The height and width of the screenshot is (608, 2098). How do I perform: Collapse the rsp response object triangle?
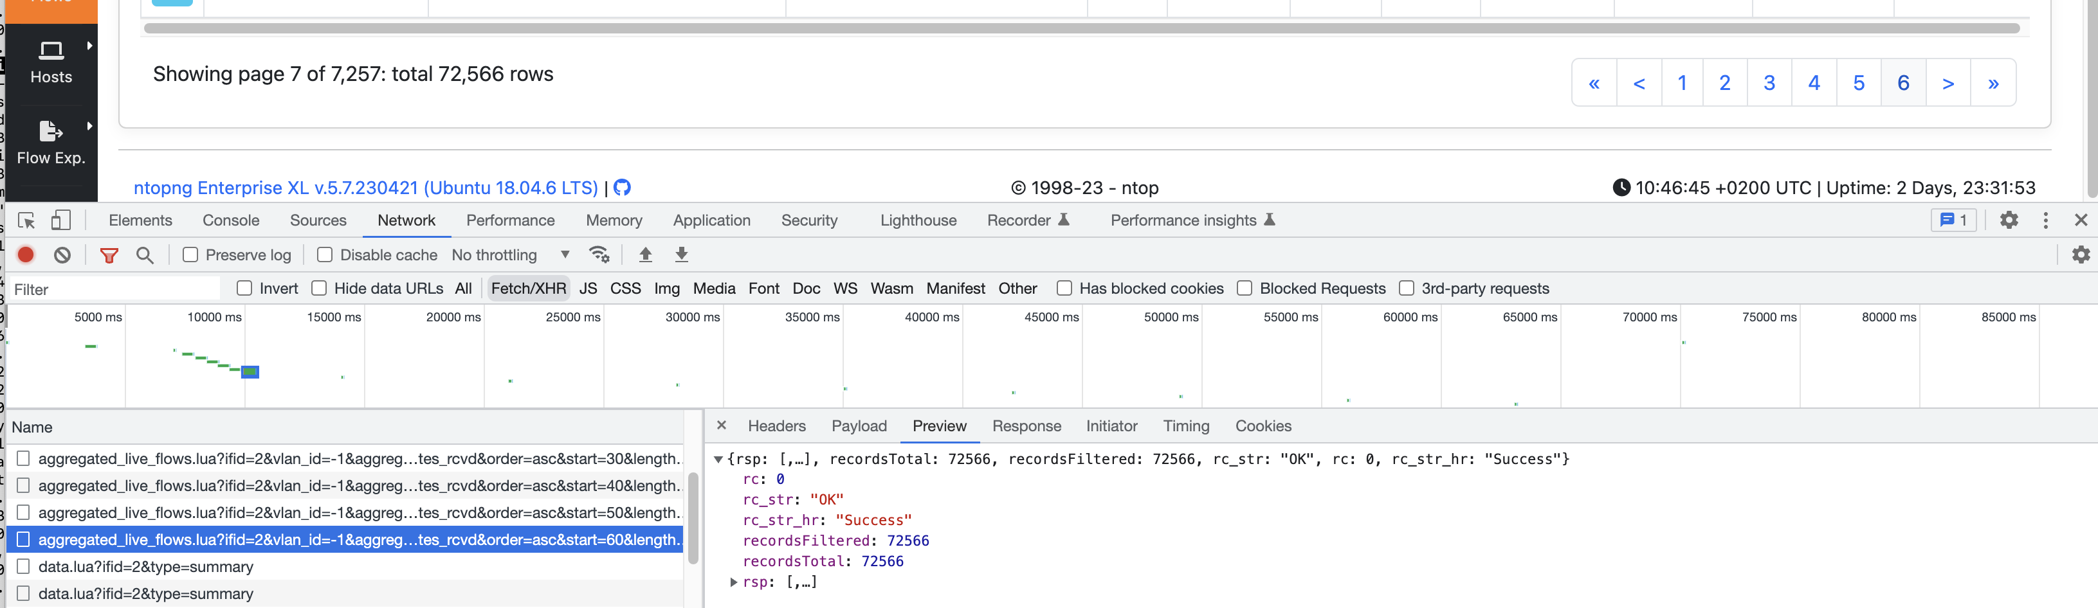(x=718, y=458)
